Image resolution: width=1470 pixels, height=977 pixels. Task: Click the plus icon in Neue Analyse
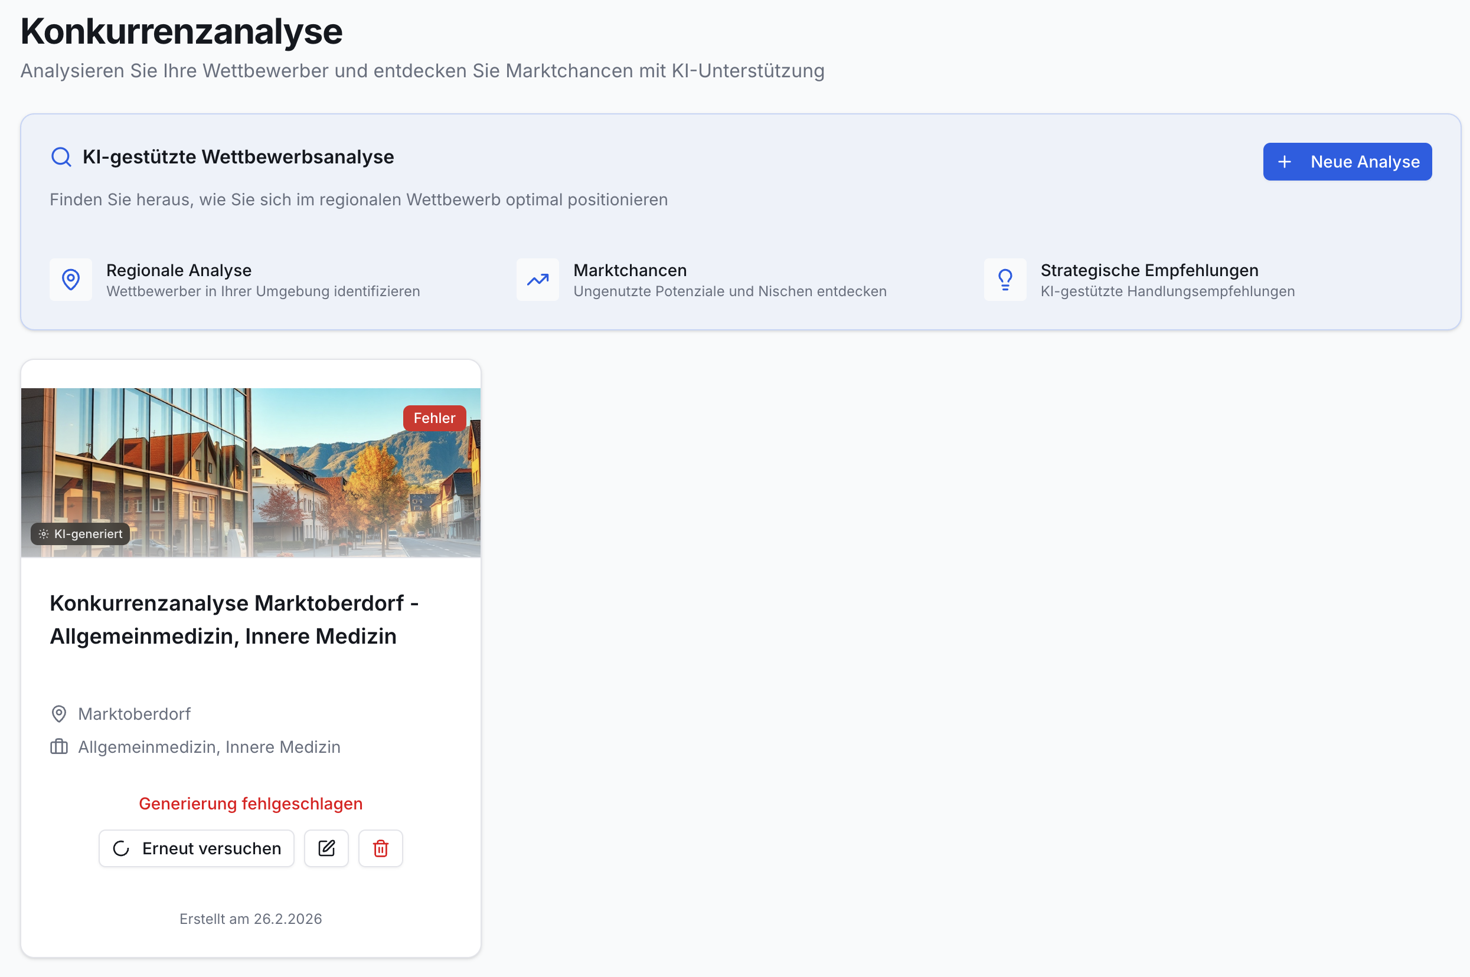pyautogui.click(x=1285, y=162)
